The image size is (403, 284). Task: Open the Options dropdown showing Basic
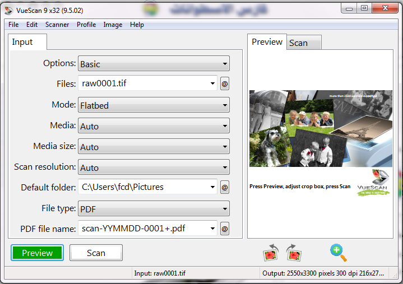coord(154,64)
